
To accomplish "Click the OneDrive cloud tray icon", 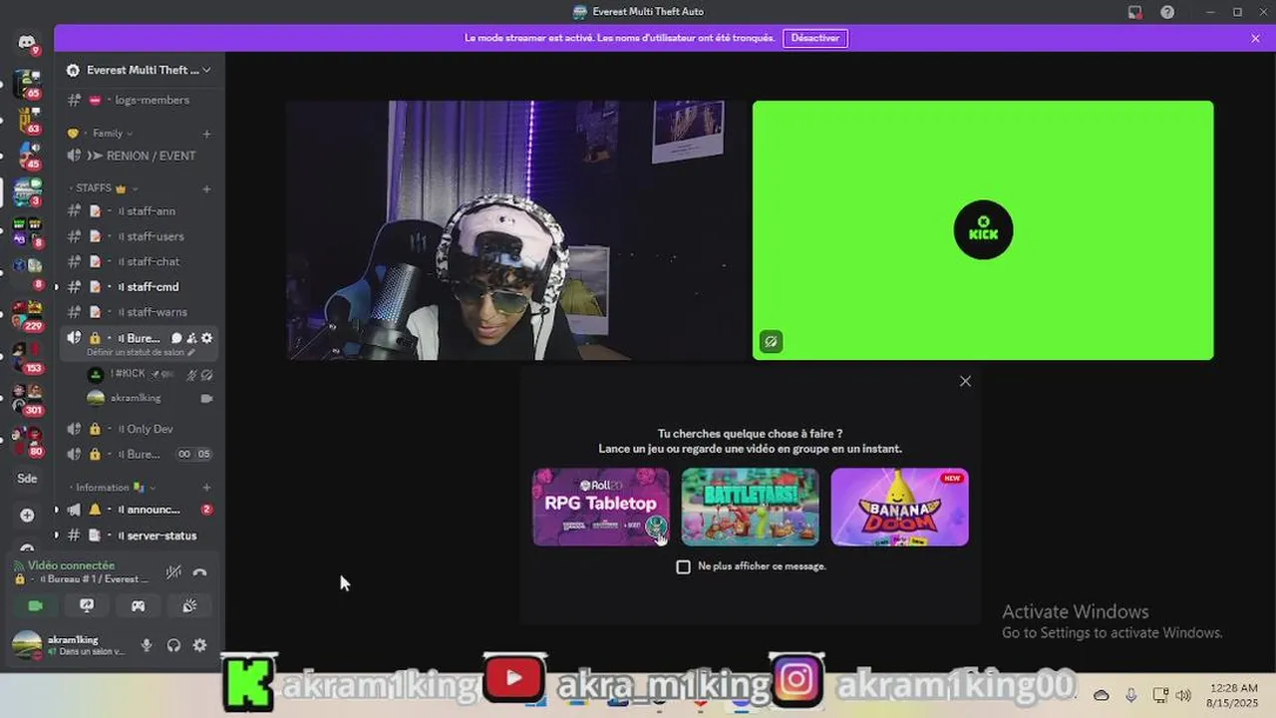I will 1102,695.
